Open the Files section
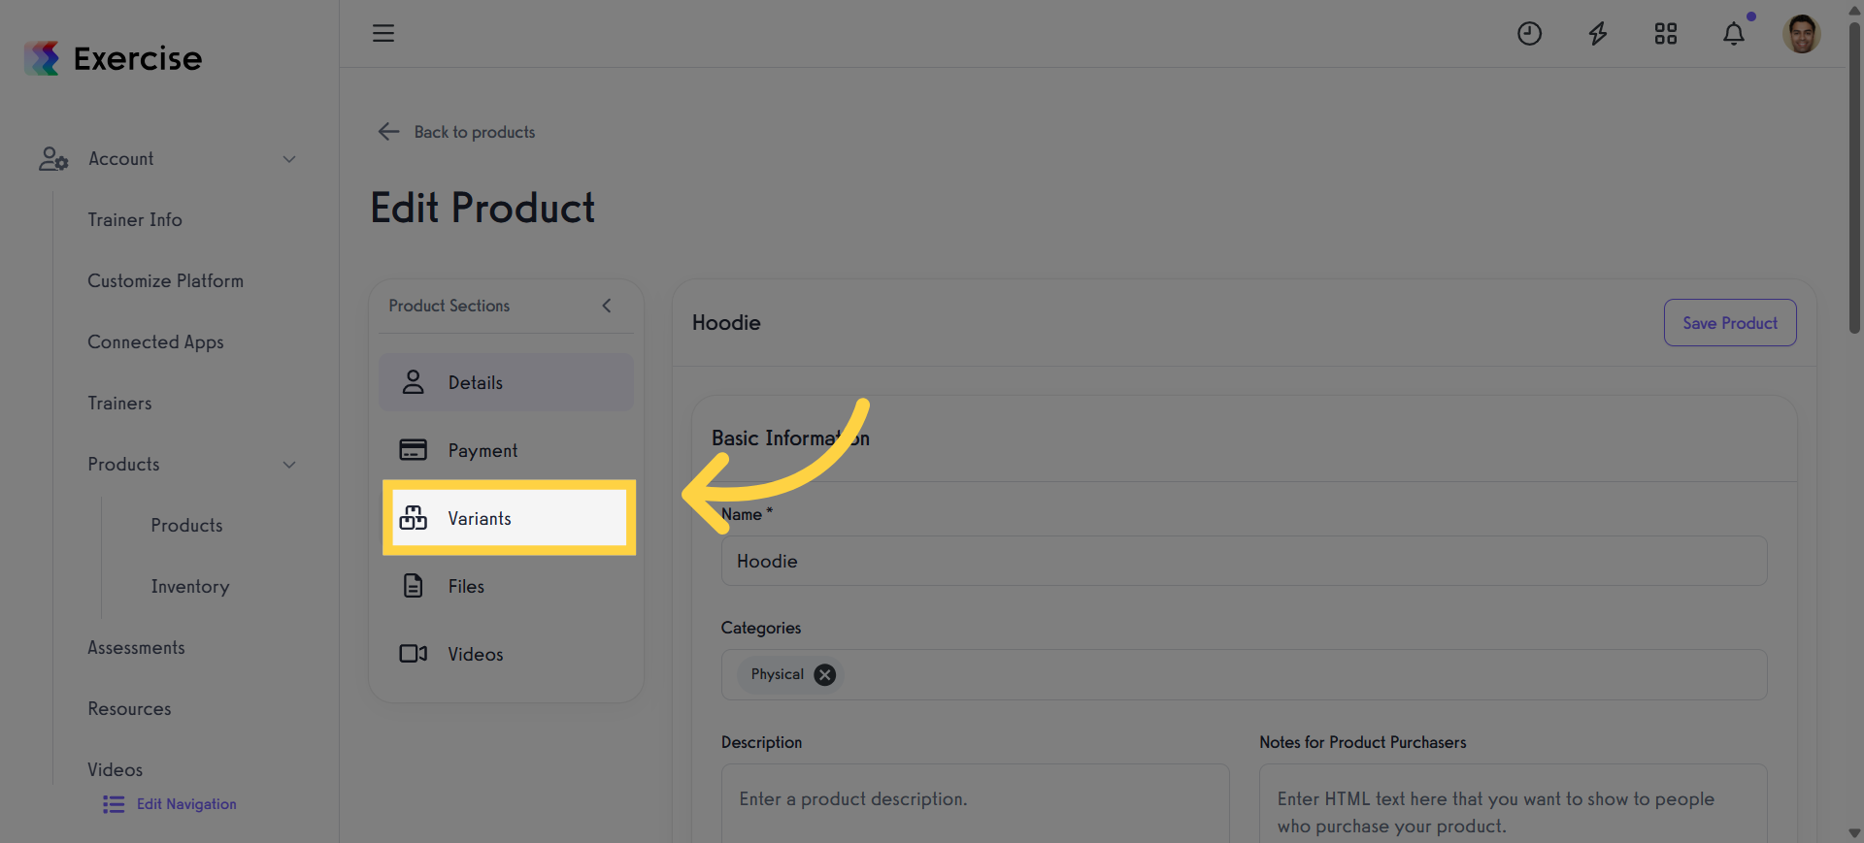 506,586
